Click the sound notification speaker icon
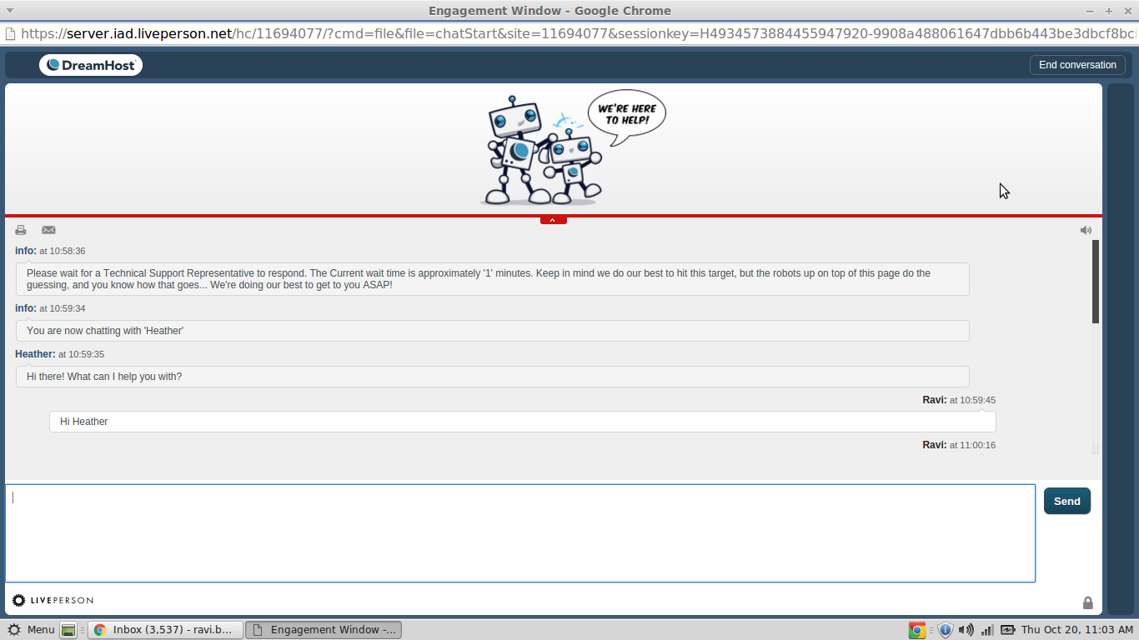The width and height of the screenshot is (1139, 640). pos(1086,230)
